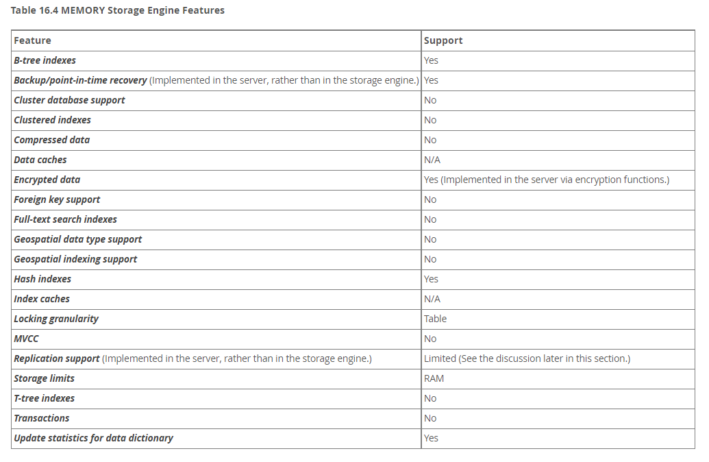Click the "Clustered indexes" feature cell

coord(53,120)
